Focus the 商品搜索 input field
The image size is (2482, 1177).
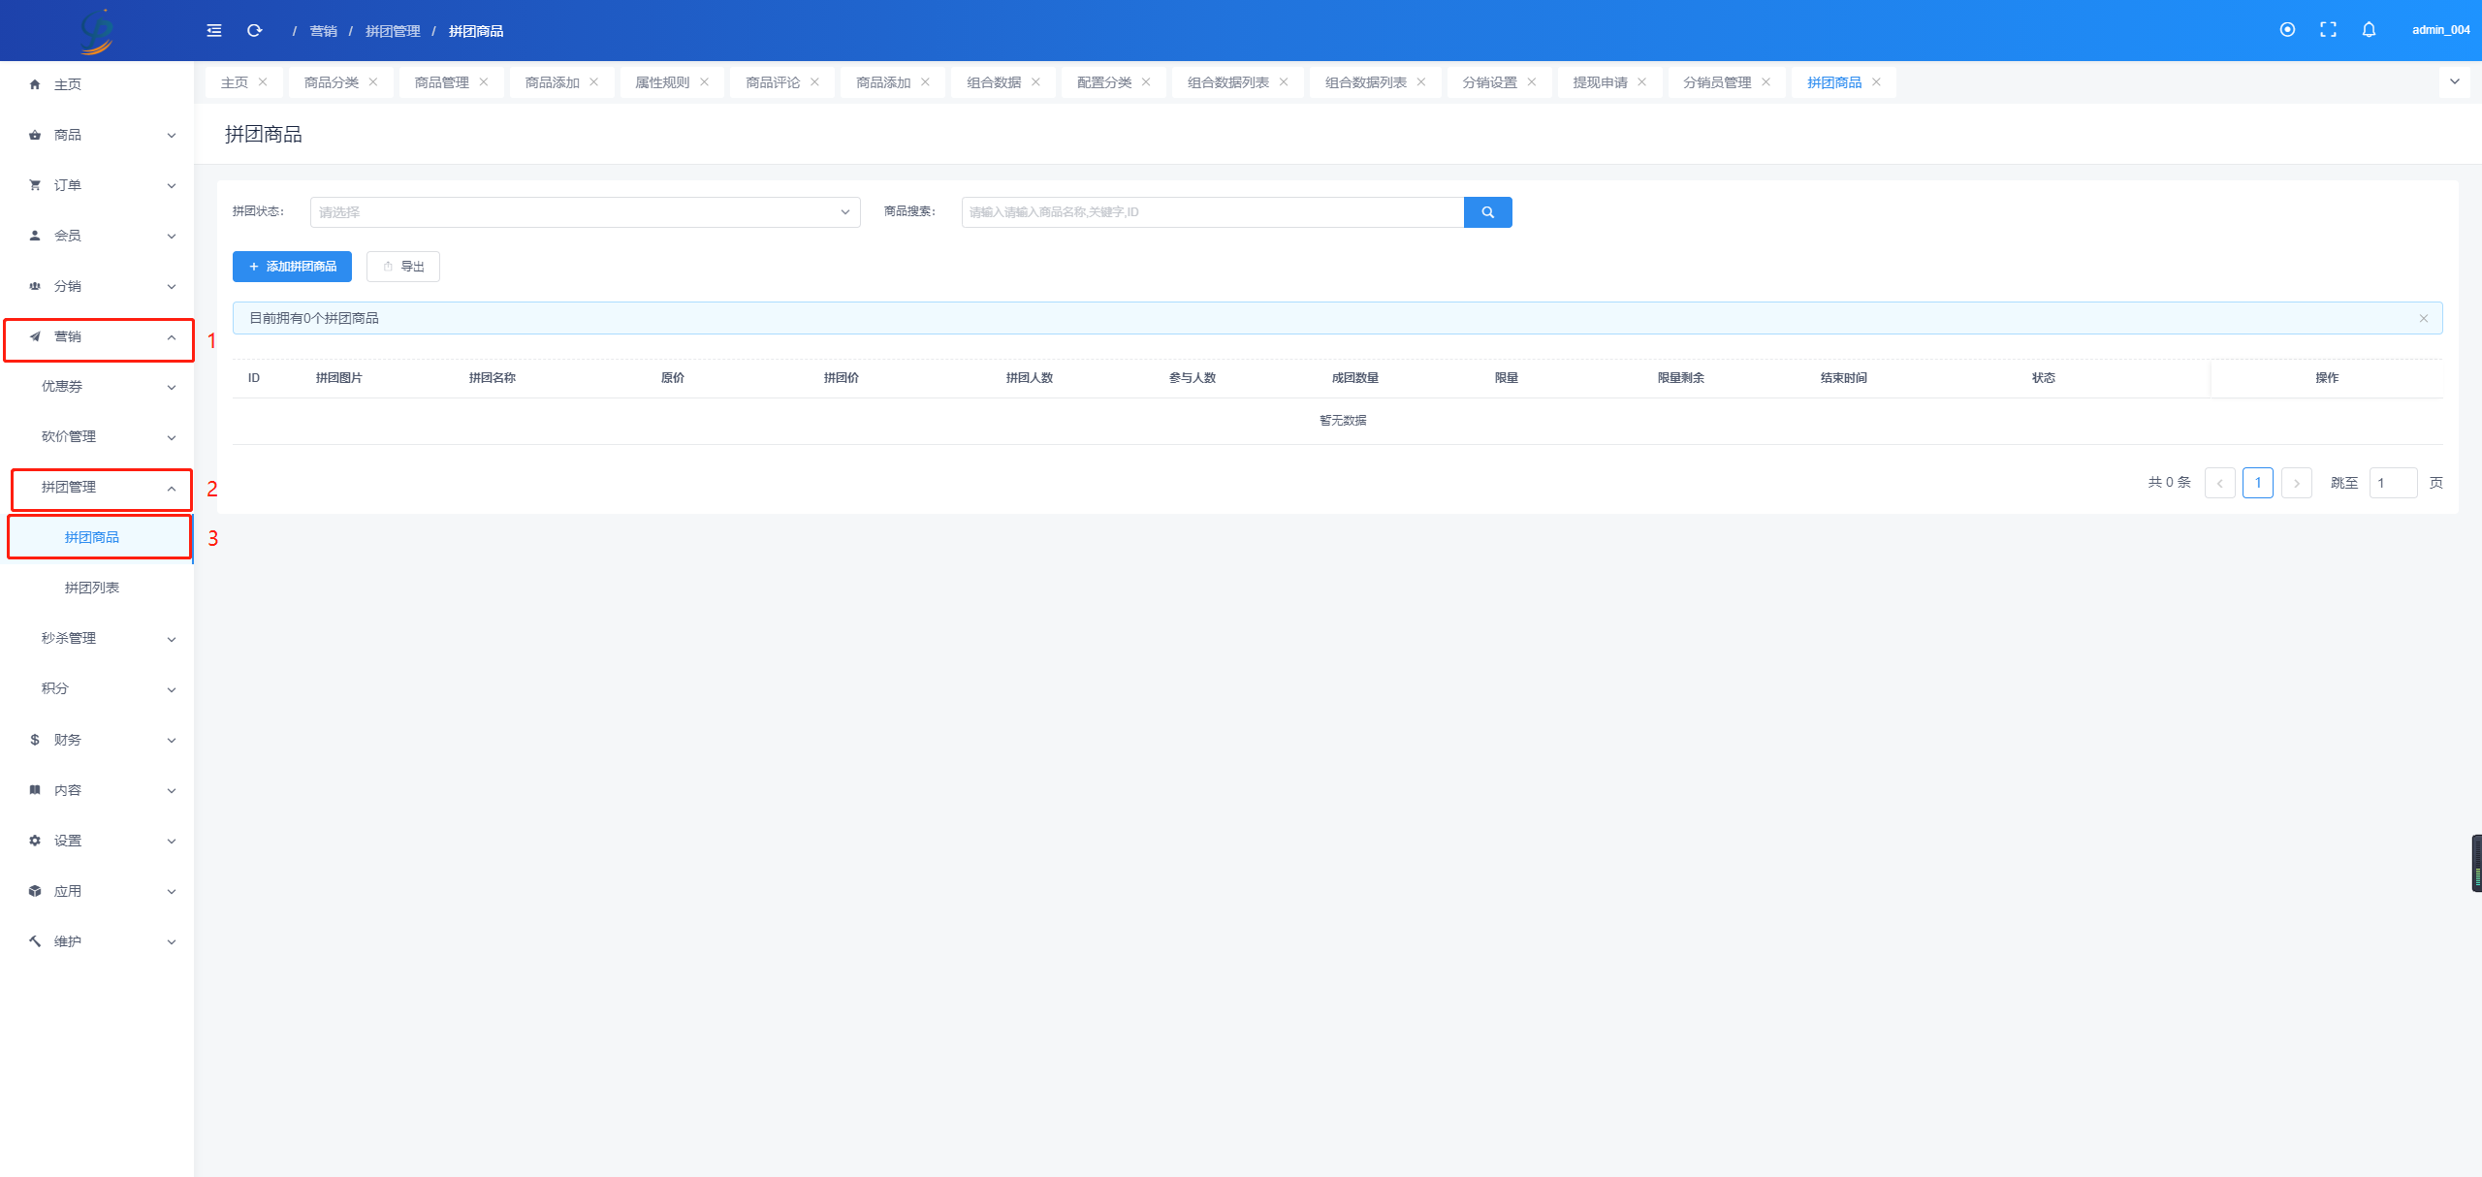1212,212
